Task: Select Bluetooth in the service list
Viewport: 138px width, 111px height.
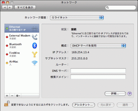Action: click(x=22, y=45)
